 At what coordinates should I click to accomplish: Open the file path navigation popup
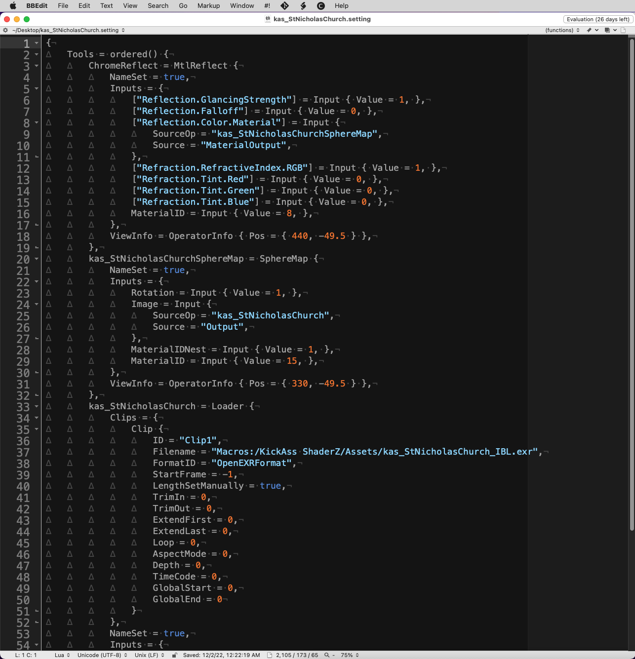pyautogui.click(x=69, y=30)
